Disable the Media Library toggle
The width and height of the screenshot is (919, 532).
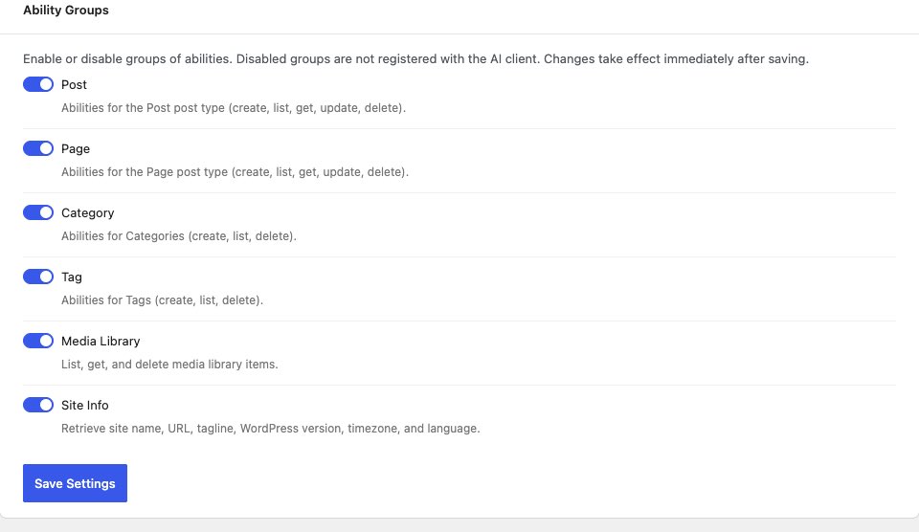38,342
